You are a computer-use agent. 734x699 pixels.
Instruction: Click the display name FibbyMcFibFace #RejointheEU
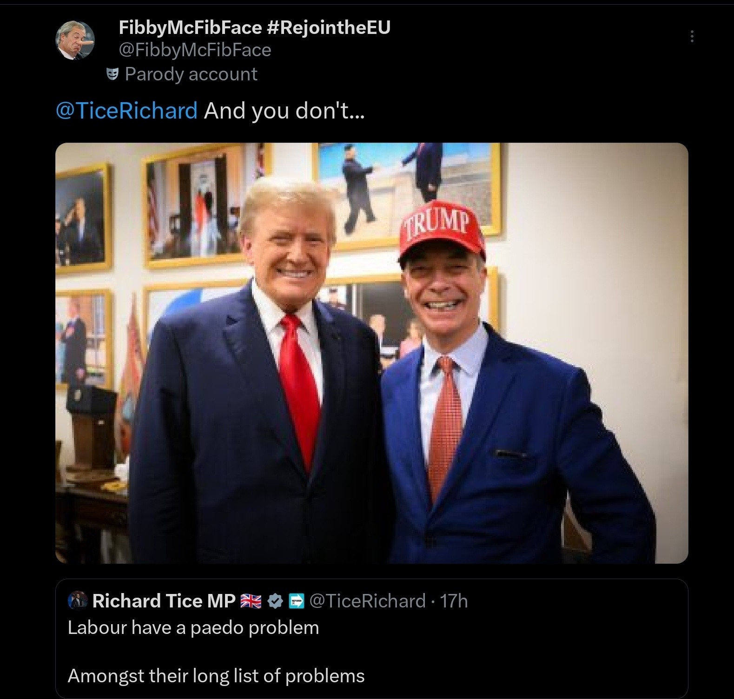click(254, 28)
